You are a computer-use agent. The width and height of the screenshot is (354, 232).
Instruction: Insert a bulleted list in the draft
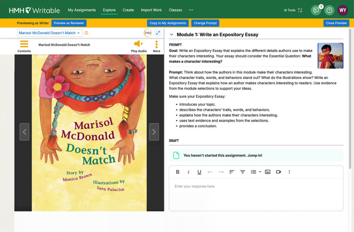pos(253,172)
